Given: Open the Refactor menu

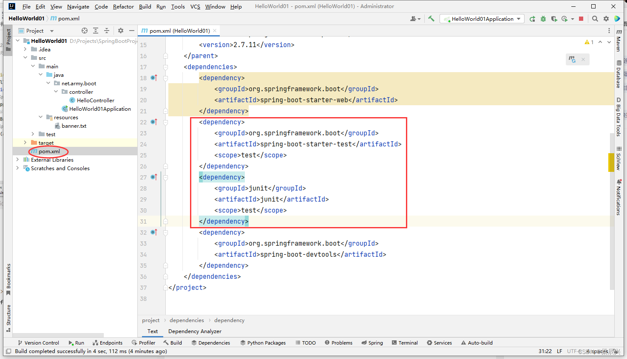Looking at the screenshot, I should coord(123,6).
